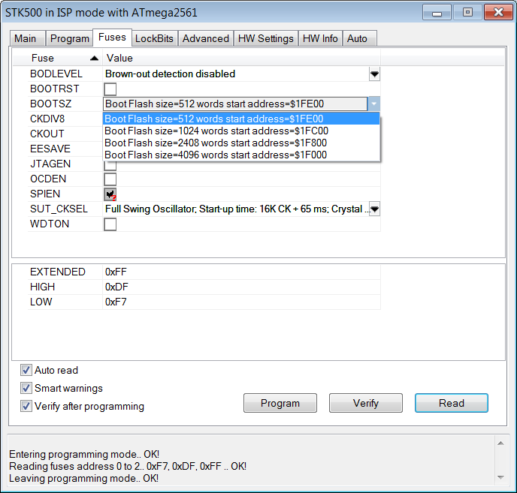517x493 pixels.
Task: Open the Auto tab
Action: (359, 38)
